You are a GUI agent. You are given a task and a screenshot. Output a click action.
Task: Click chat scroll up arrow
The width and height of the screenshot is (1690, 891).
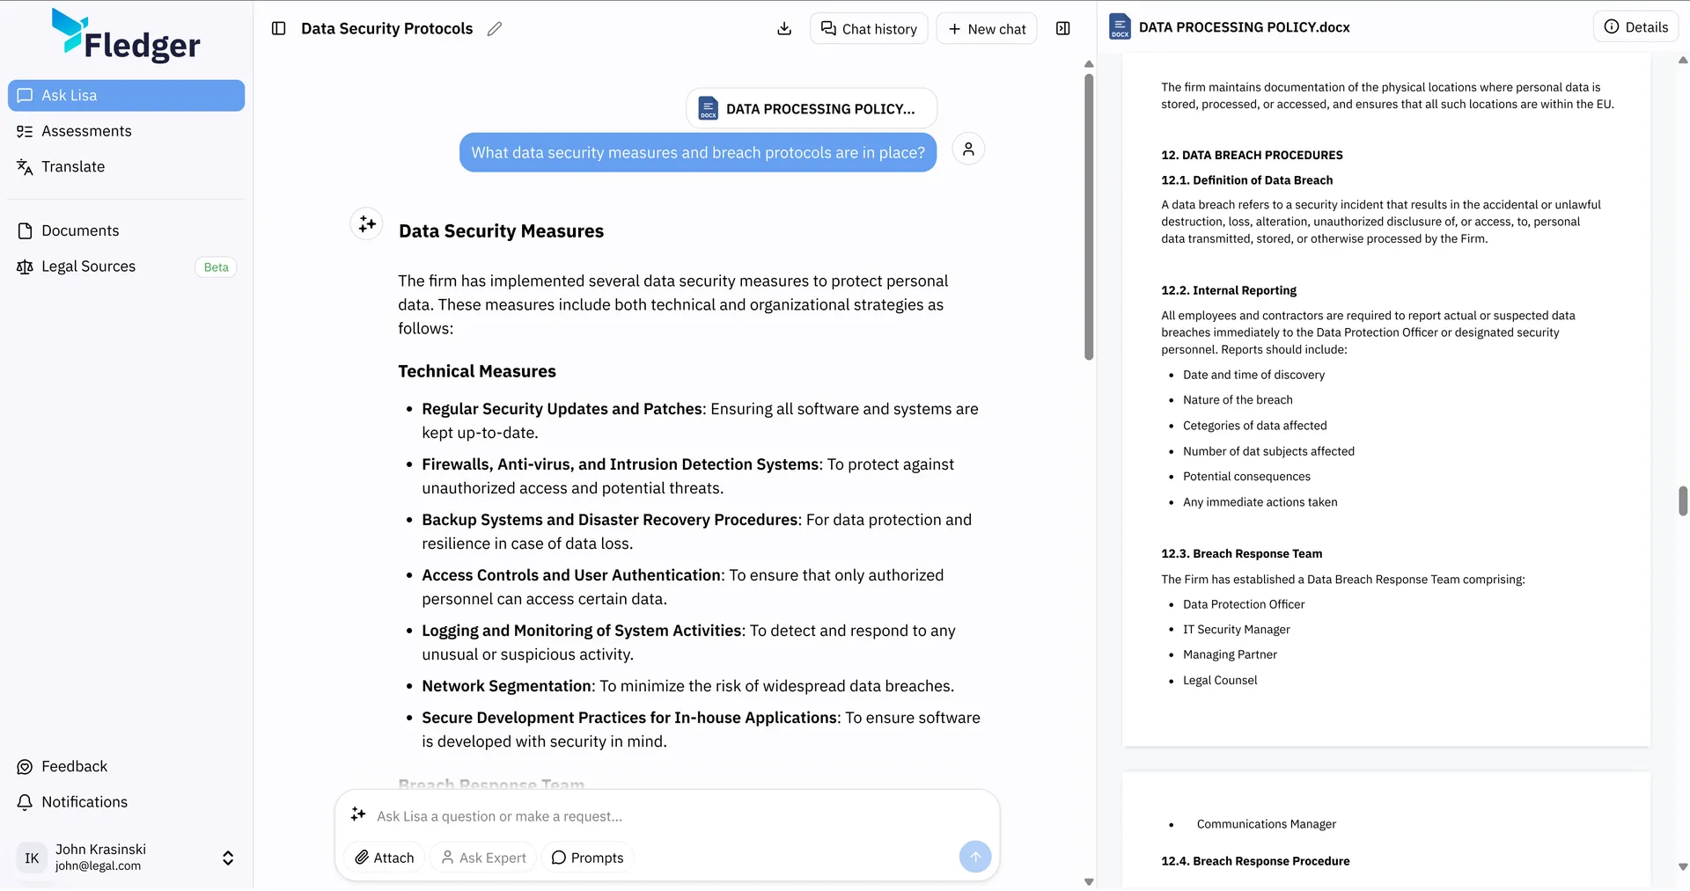pyautogui.click(x=1089, y=63)
